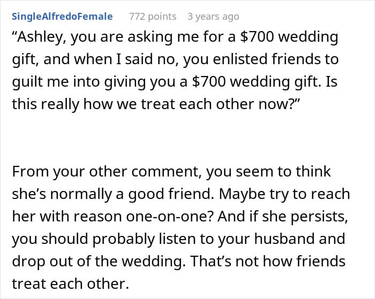Viewport: 375px width, 299px height.
Task: Open the SingleAlfredoFemale user profile
Action: pos(62,17)
